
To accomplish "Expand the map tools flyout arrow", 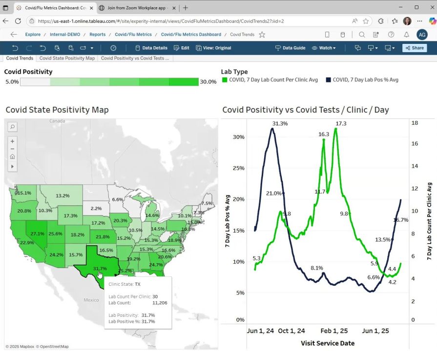I will (13, 167).
